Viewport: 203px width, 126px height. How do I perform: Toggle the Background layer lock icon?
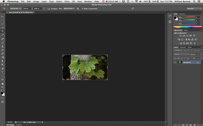[x=198, y=62]
